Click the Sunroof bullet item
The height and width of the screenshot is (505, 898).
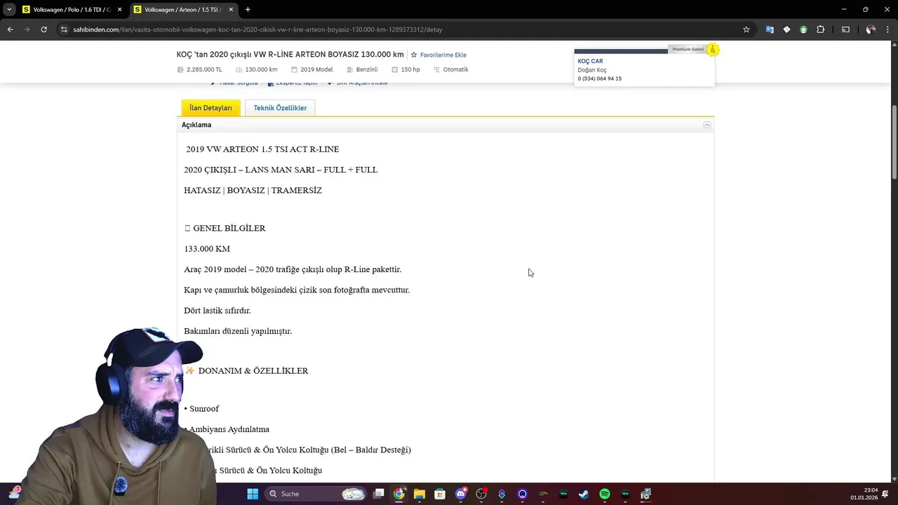[202, 409]
